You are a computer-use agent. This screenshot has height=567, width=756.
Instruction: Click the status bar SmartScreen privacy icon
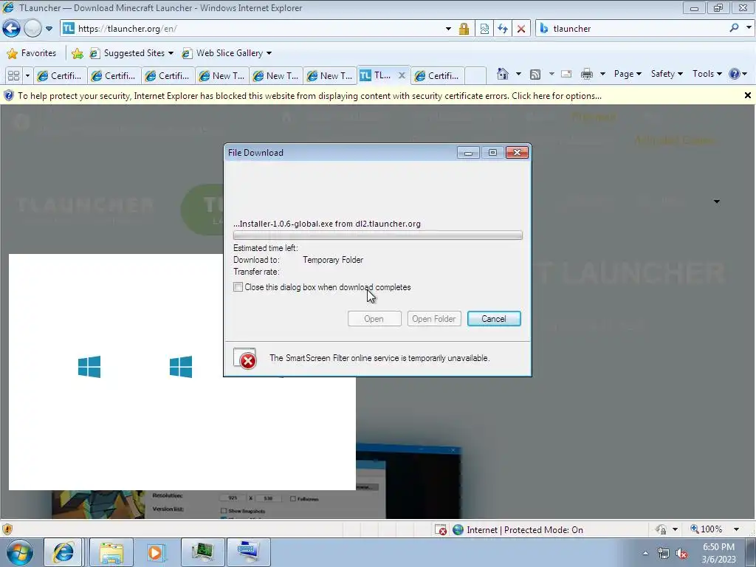[x=661, y=529]
